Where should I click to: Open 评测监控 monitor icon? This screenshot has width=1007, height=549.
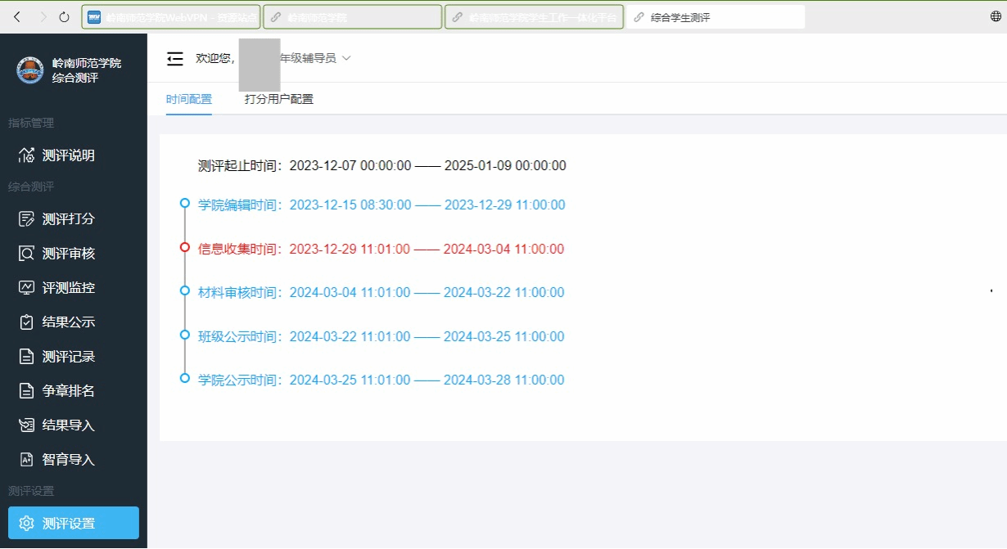pyautogui.click(x=26, y=288)
